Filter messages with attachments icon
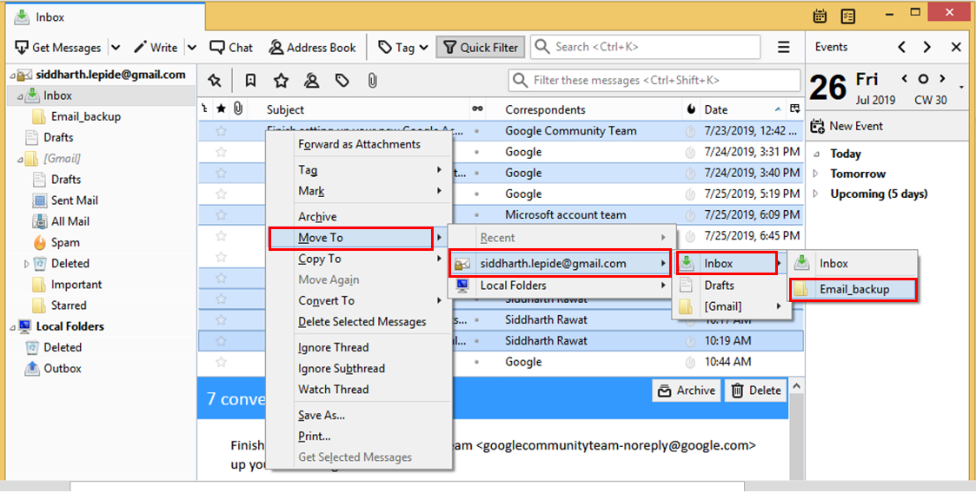Image resolution: width=976 pixels, height=493 pixels. pyautogui.click(x=372, y=80)
